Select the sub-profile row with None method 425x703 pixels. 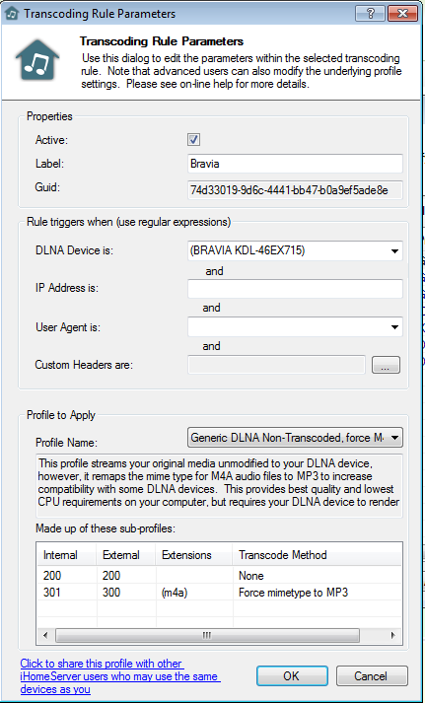219,576
